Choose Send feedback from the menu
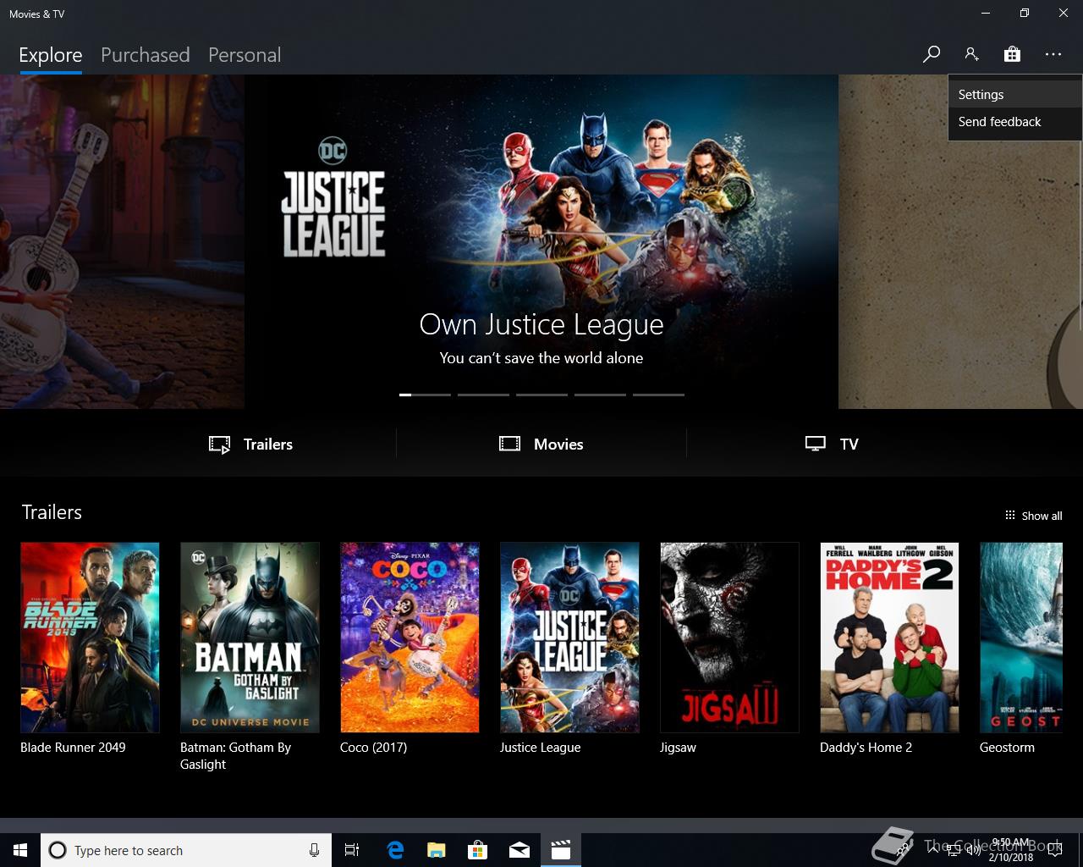 (x=1015, y=122)
